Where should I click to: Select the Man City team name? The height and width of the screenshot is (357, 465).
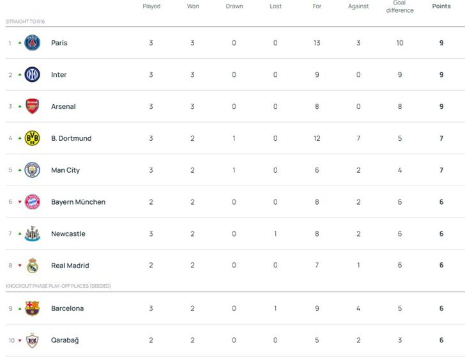[x=65, y=170]
